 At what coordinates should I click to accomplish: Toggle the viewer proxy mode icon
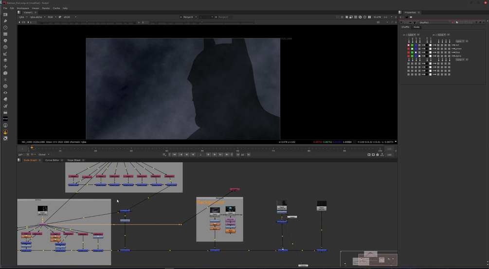tap(351, 17)
